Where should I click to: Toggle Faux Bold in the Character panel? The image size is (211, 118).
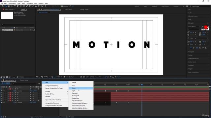coord(191,48)
